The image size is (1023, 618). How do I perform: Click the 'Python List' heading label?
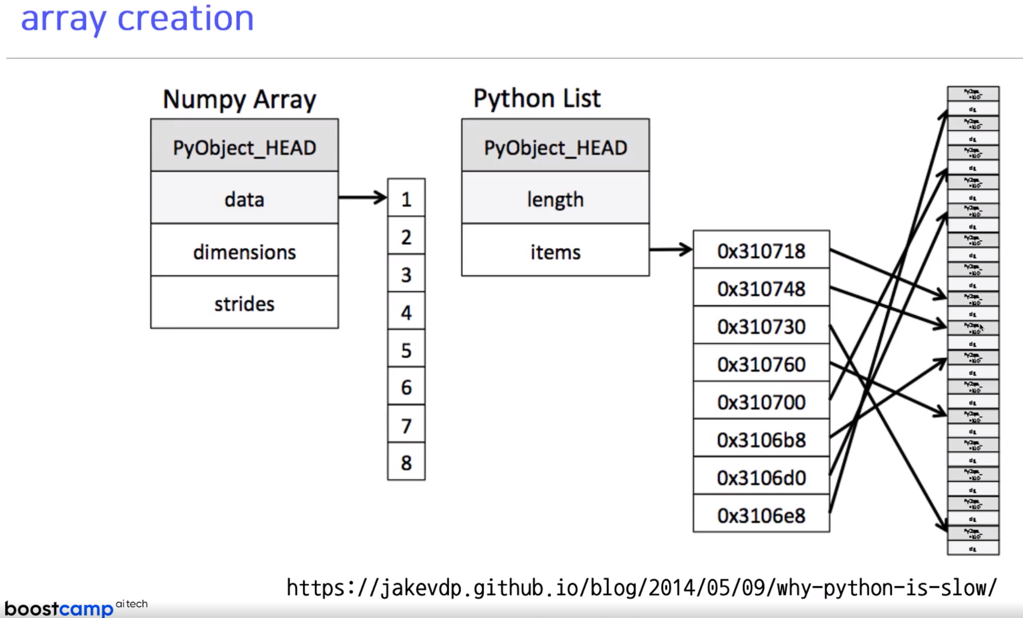536,98
